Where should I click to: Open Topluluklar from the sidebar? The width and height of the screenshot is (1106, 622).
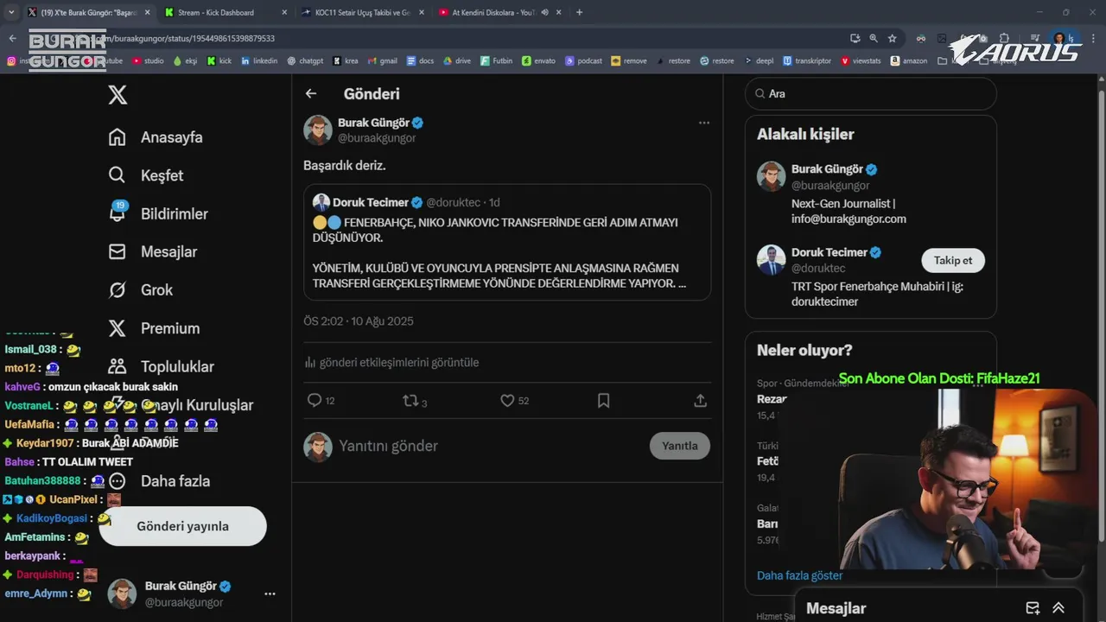coord(162,366)
